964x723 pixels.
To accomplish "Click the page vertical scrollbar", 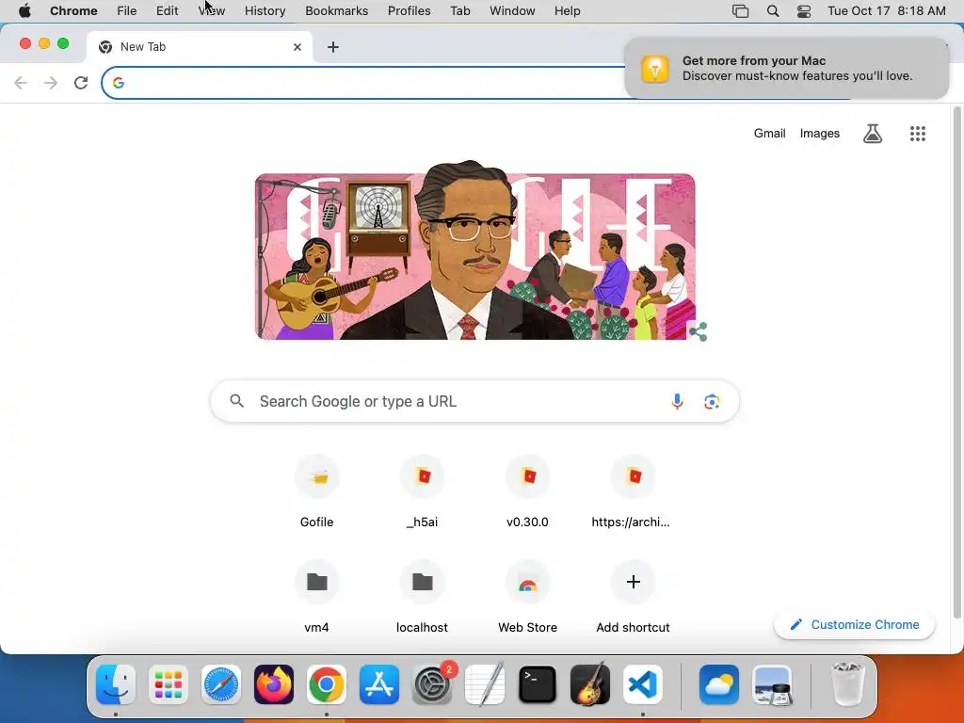I will [x=956, y=362].
